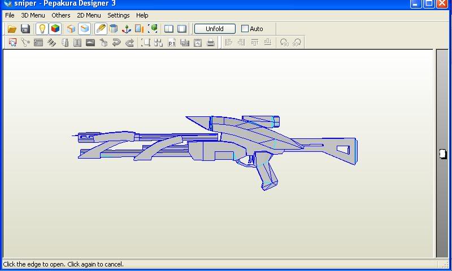This screenshot has height=271, width=452.
Task: Click the blue and orange bars scale icon
Action: point(140,29)
